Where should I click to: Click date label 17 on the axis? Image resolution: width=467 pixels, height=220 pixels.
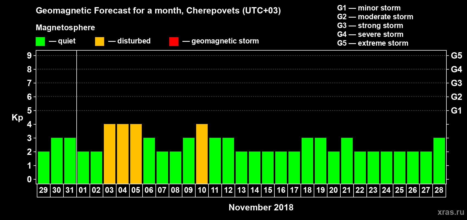(x=294, y=190)
